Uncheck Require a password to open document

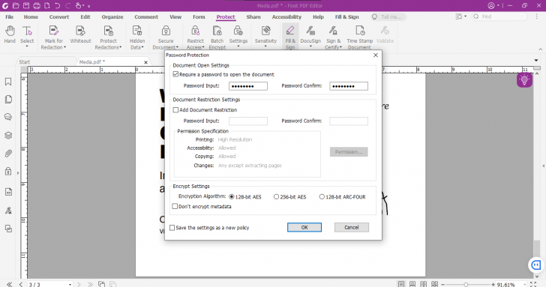tap(175, 74)
